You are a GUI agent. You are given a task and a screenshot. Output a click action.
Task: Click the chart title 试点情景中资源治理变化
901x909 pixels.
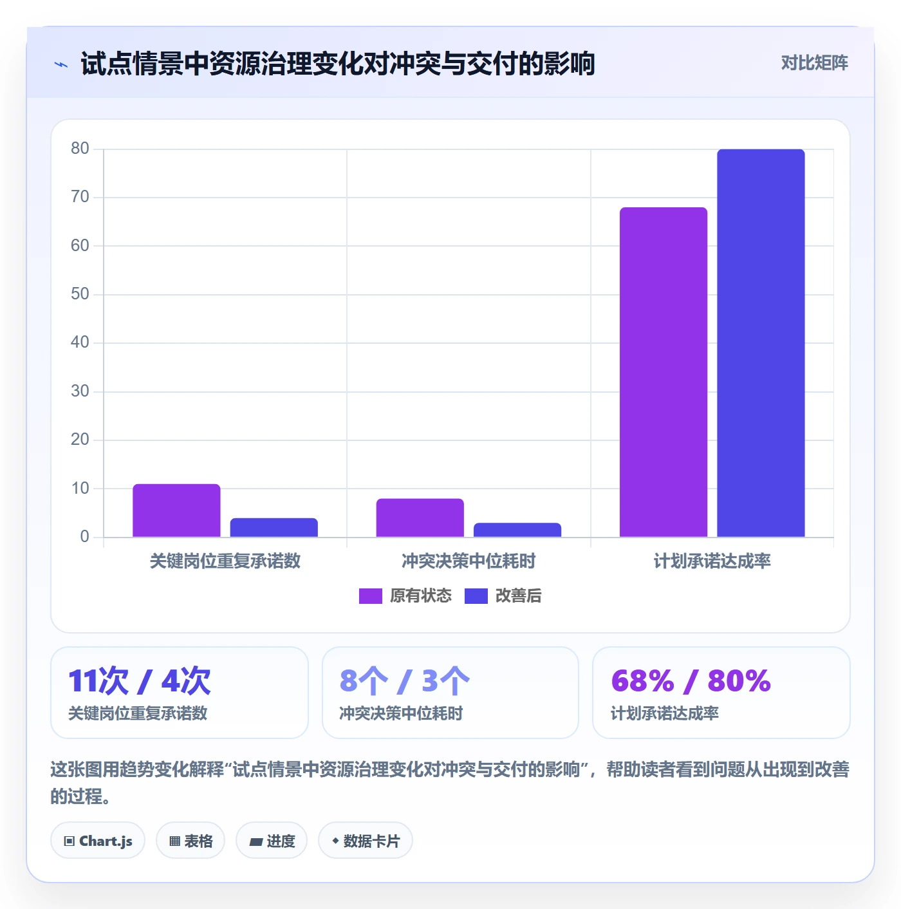pyautogui.click(x=337, y=64)
